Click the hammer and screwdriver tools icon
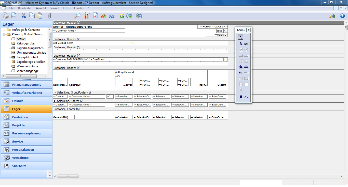 pyautogui.click(x=87, y=16)
